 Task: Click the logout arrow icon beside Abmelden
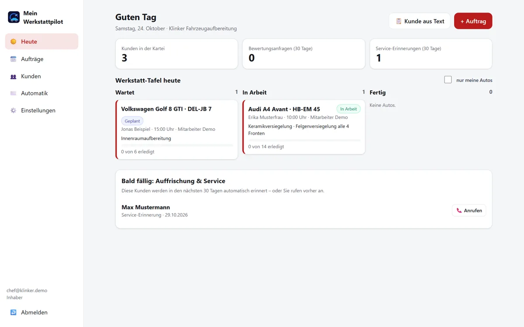point(14,313)
